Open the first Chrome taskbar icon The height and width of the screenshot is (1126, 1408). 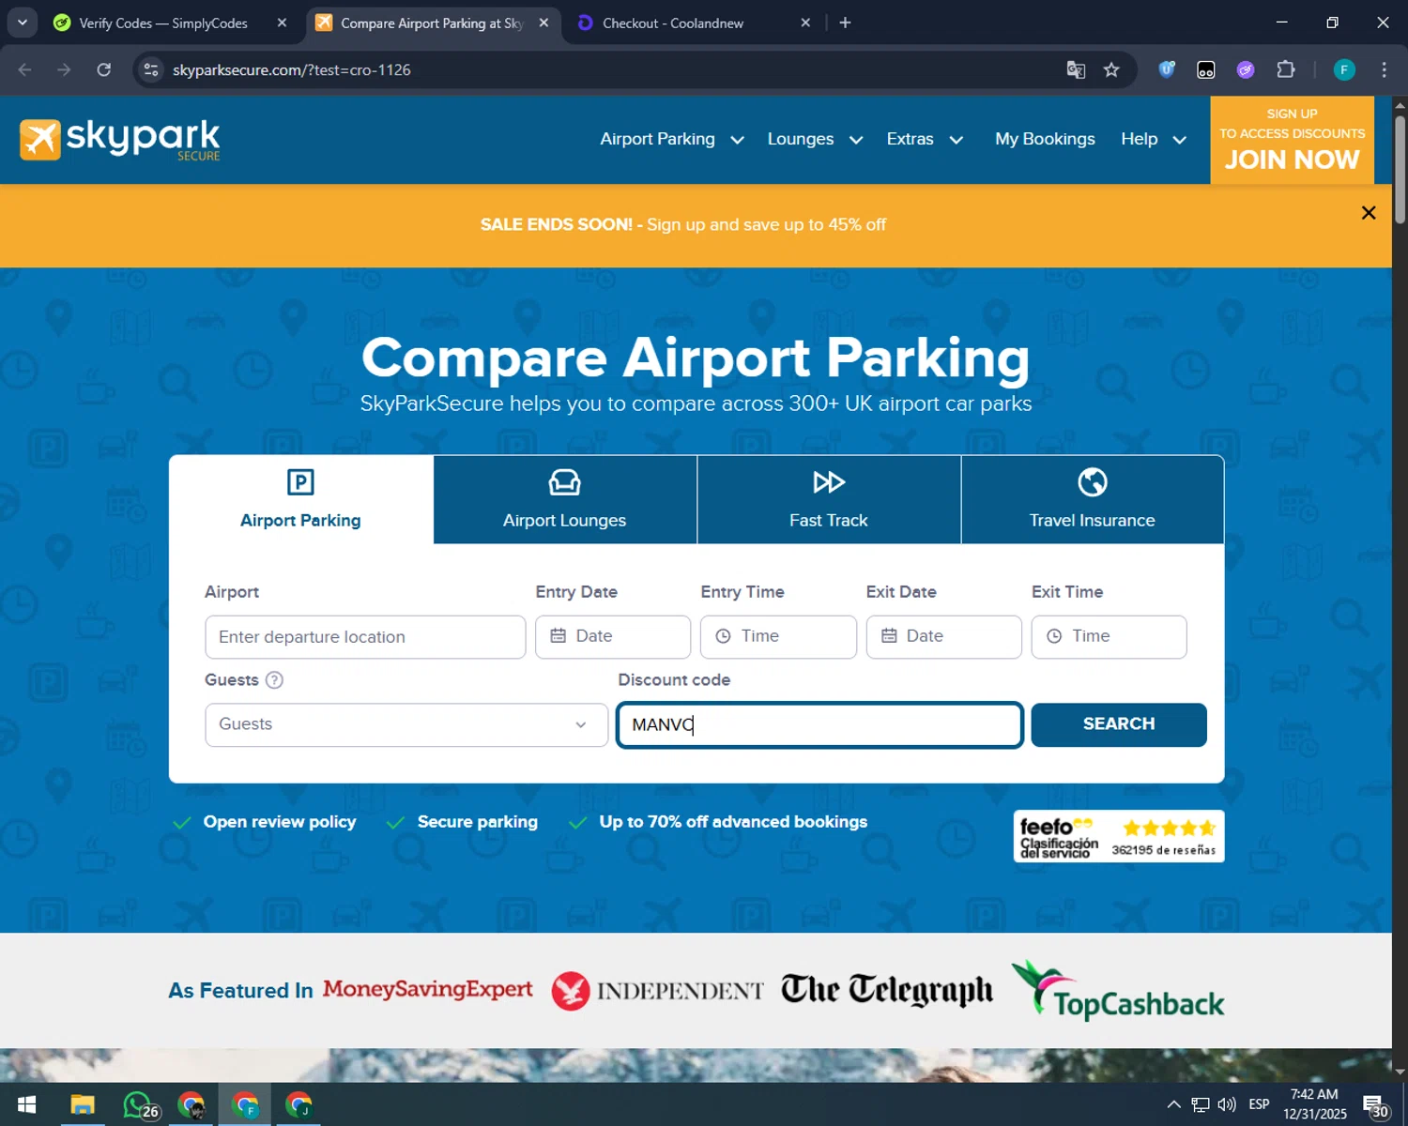(191, 1104)
